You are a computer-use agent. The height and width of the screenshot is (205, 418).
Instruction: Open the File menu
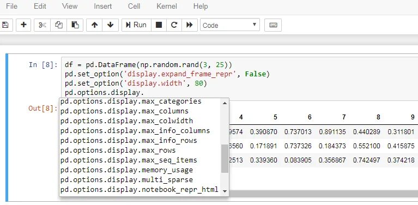[11, 6]
